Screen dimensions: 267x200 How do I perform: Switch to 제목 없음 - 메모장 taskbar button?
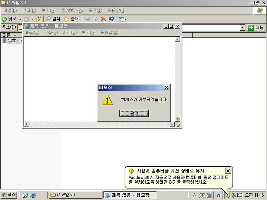(x=130, y=195)
